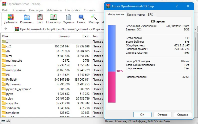Select the scipy.libs folder icon
This screenshot has width=198, height=124.
[4, 103]
